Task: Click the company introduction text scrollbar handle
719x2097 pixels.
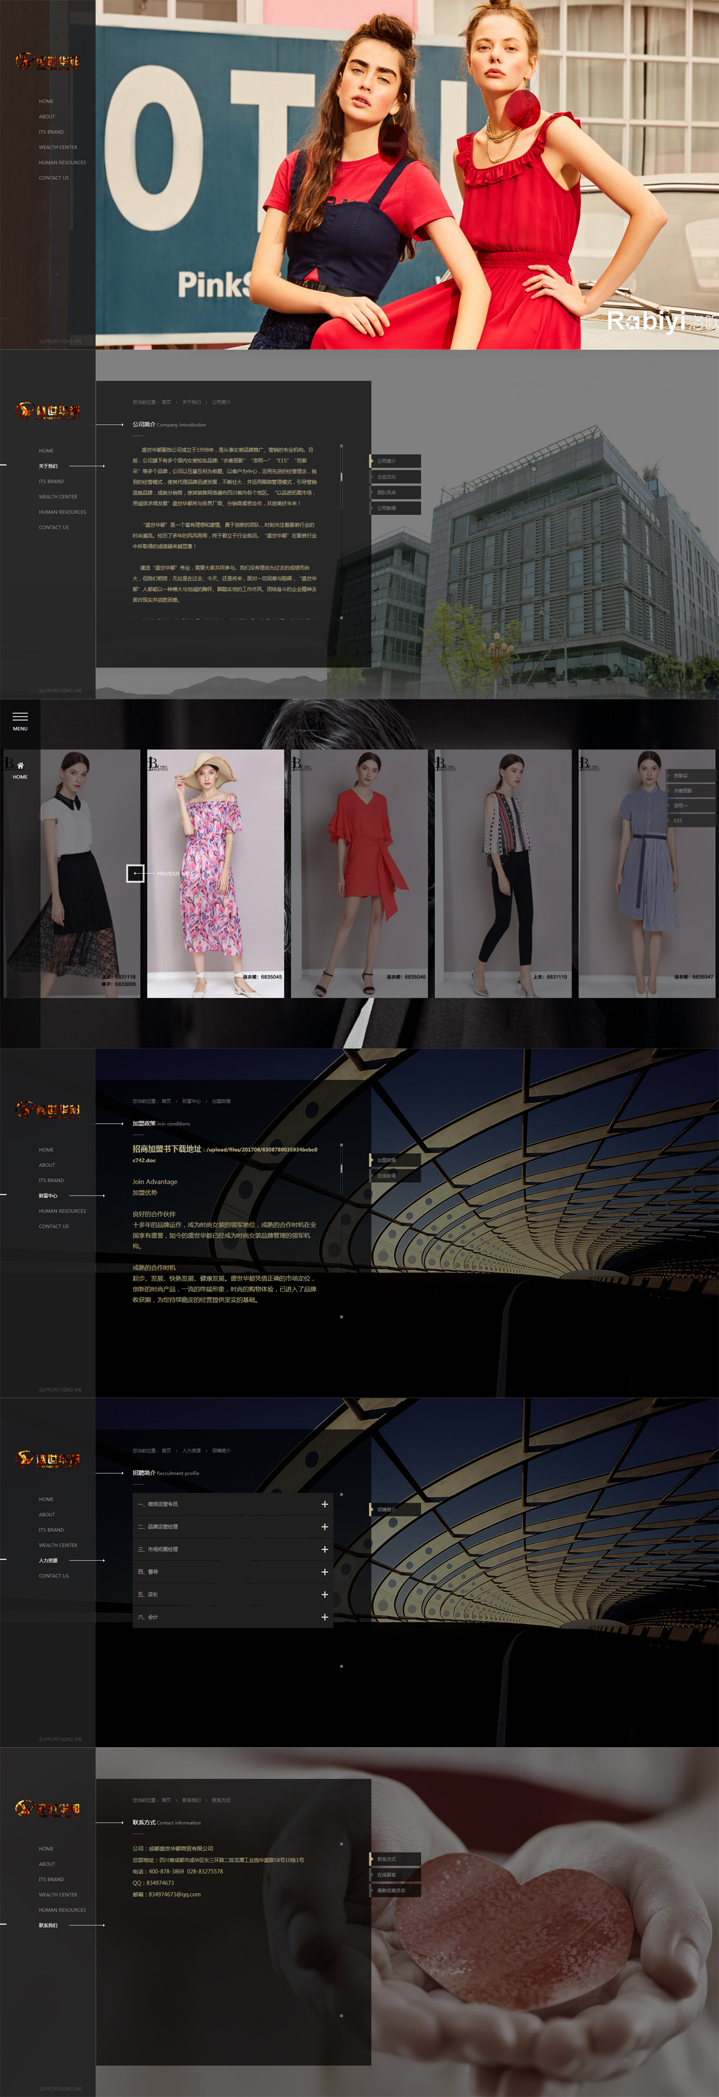Action: click(x=341, y=476)
